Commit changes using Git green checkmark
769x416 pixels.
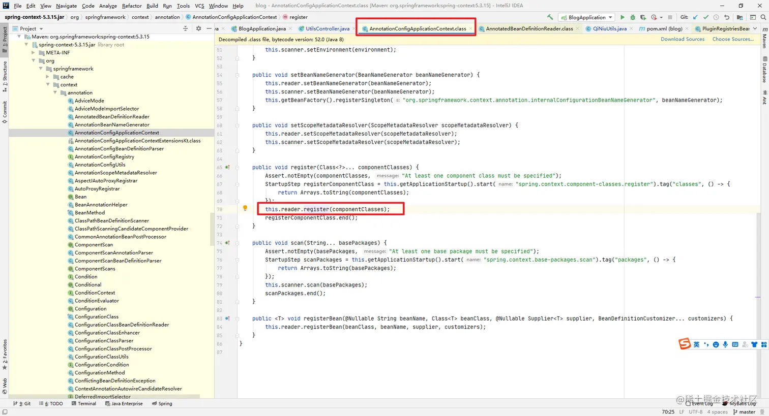[x=705, y=17]
